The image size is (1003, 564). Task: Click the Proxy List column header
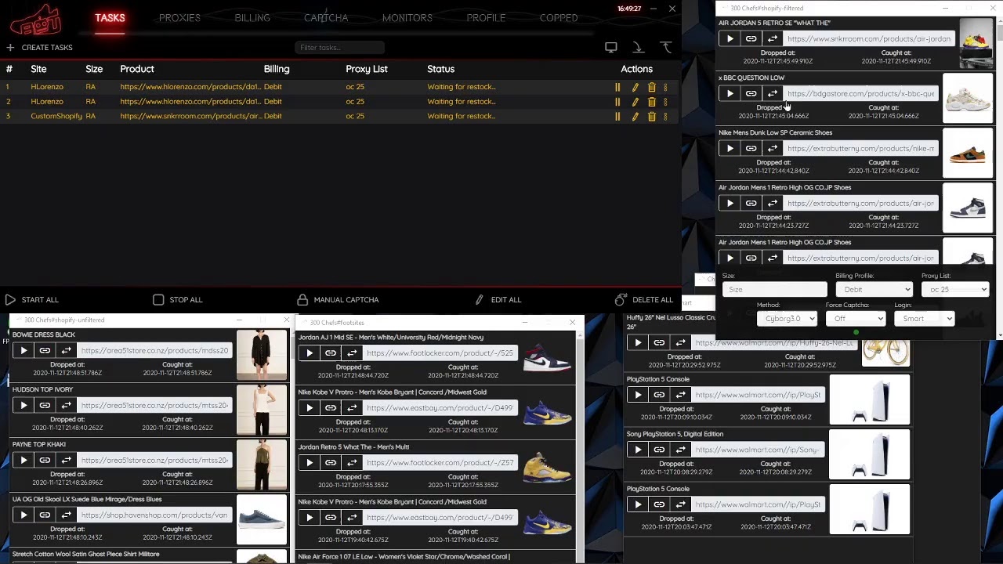[x=367, y=69]
